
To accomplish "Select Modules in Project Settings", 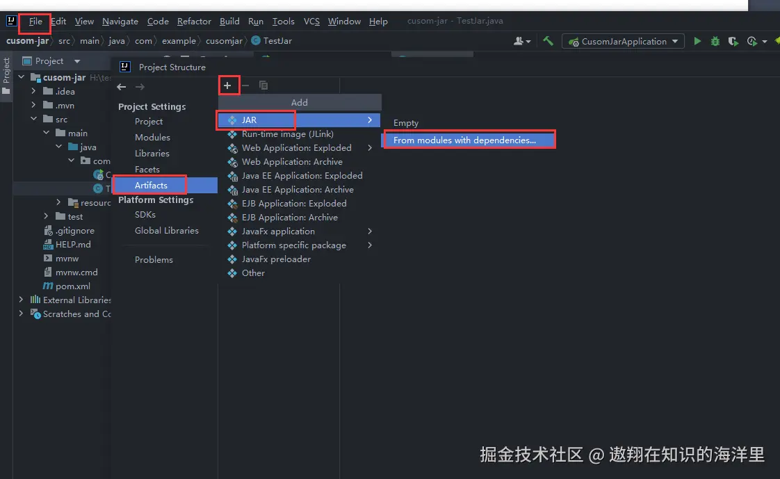I will (152, 137).
